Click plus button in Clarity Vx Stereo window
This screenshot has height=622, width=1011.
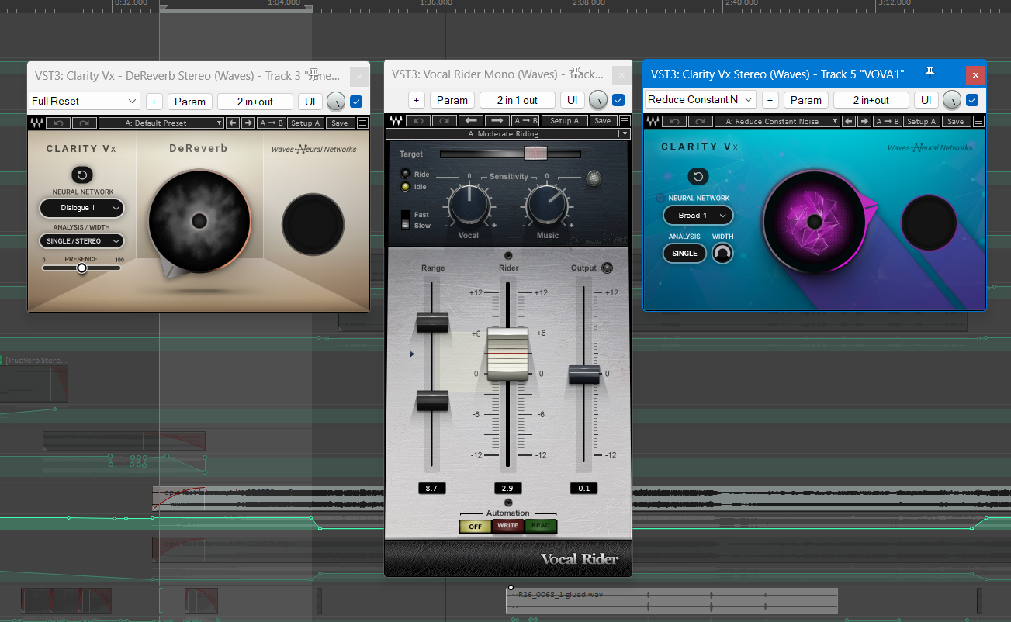tap(770, 99)
